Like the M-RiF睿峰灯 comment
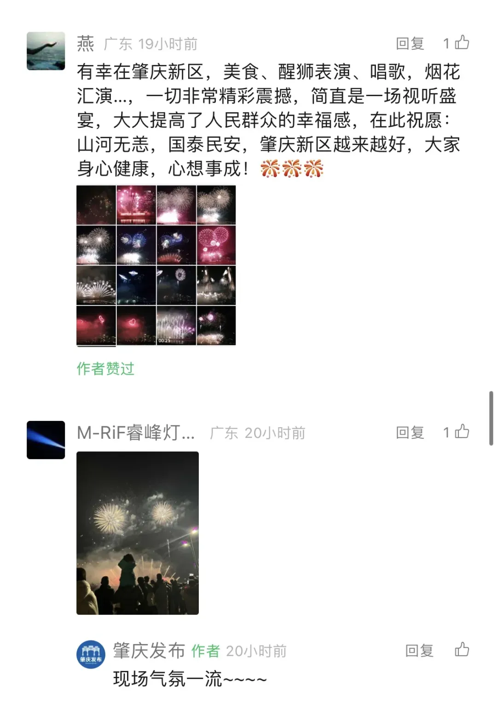Screen dimensions: 497x710 tap(462, 432)
